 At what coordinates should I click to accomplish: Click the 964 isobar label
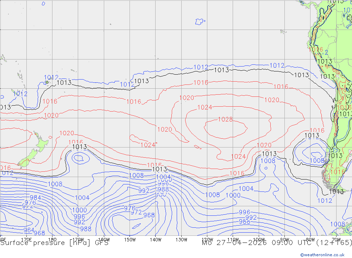point(29,230)
